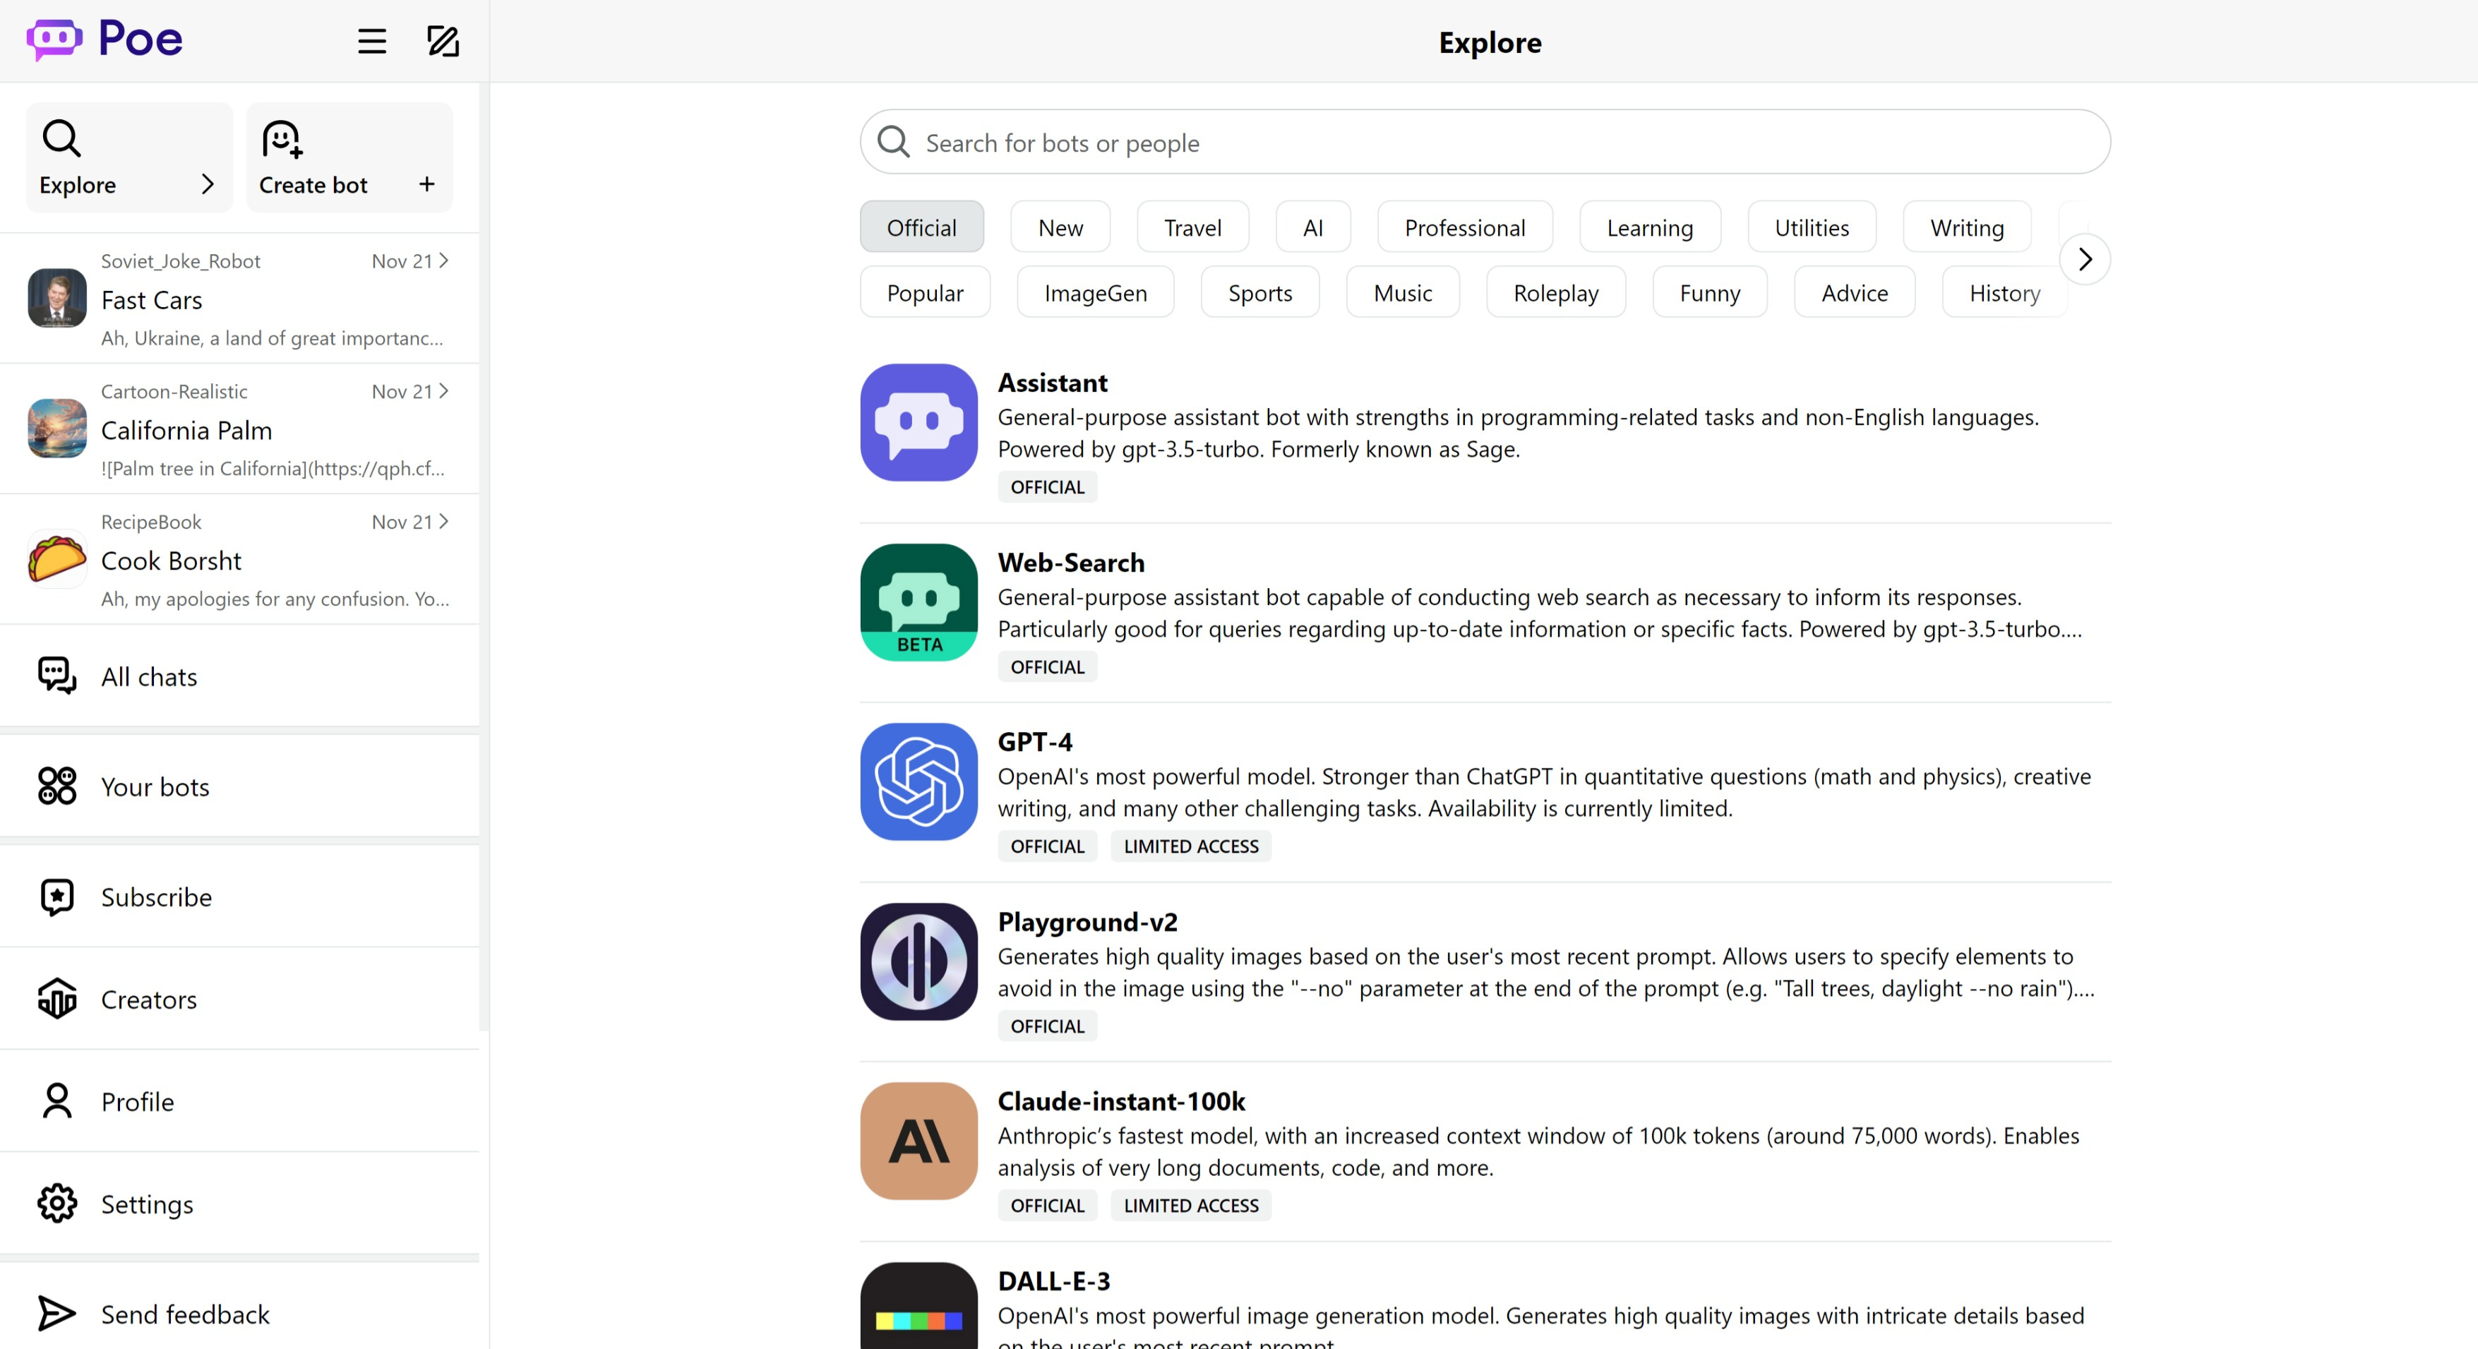The width and height of the screenshot is (2478, 1349).
Task: Click the OFFICIAL badge under Assistant
Action: [x=1046, y=487]
